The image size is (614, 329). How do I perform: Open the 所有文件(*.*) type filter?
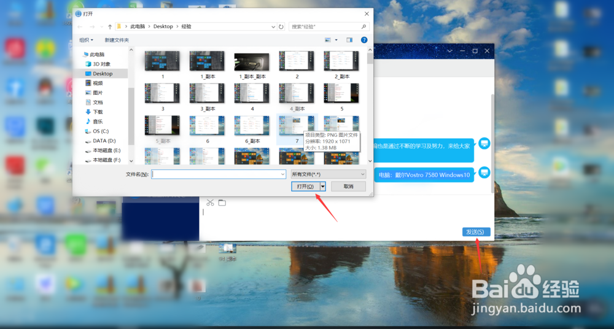(328, 174)
